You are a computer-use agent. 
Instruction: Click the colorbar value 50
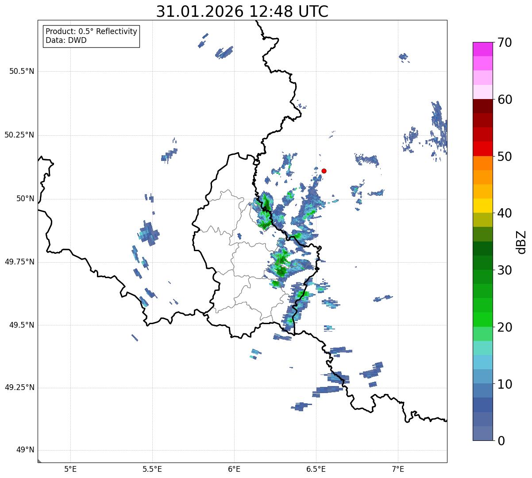point(505,157)
